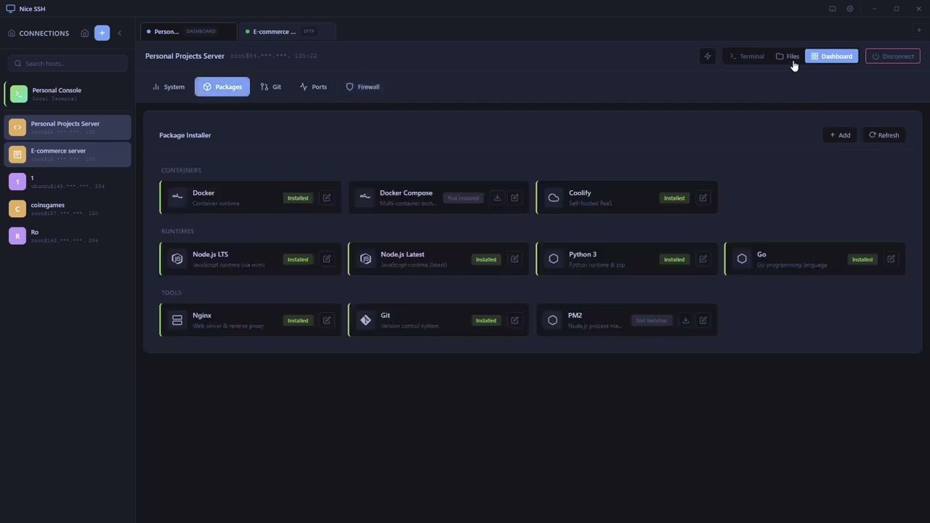Open the settings gear in title bar
930x523 pixels.
point(850,9)
